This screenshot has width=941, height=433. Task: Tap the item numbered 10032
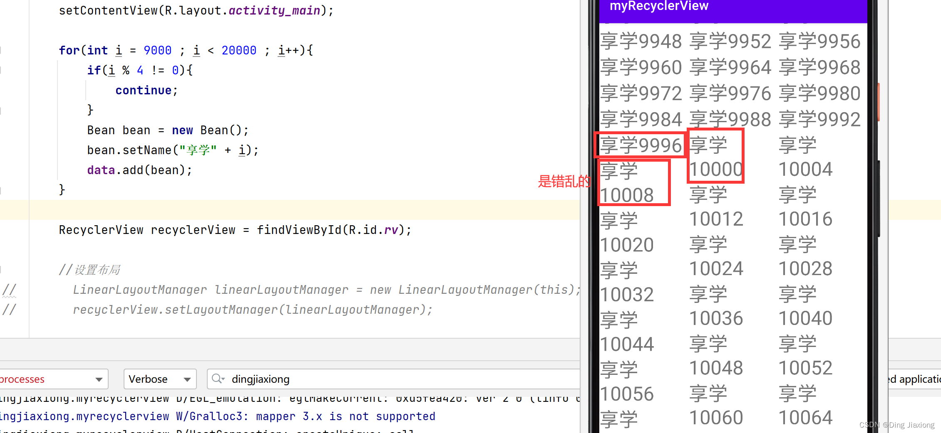627,283
